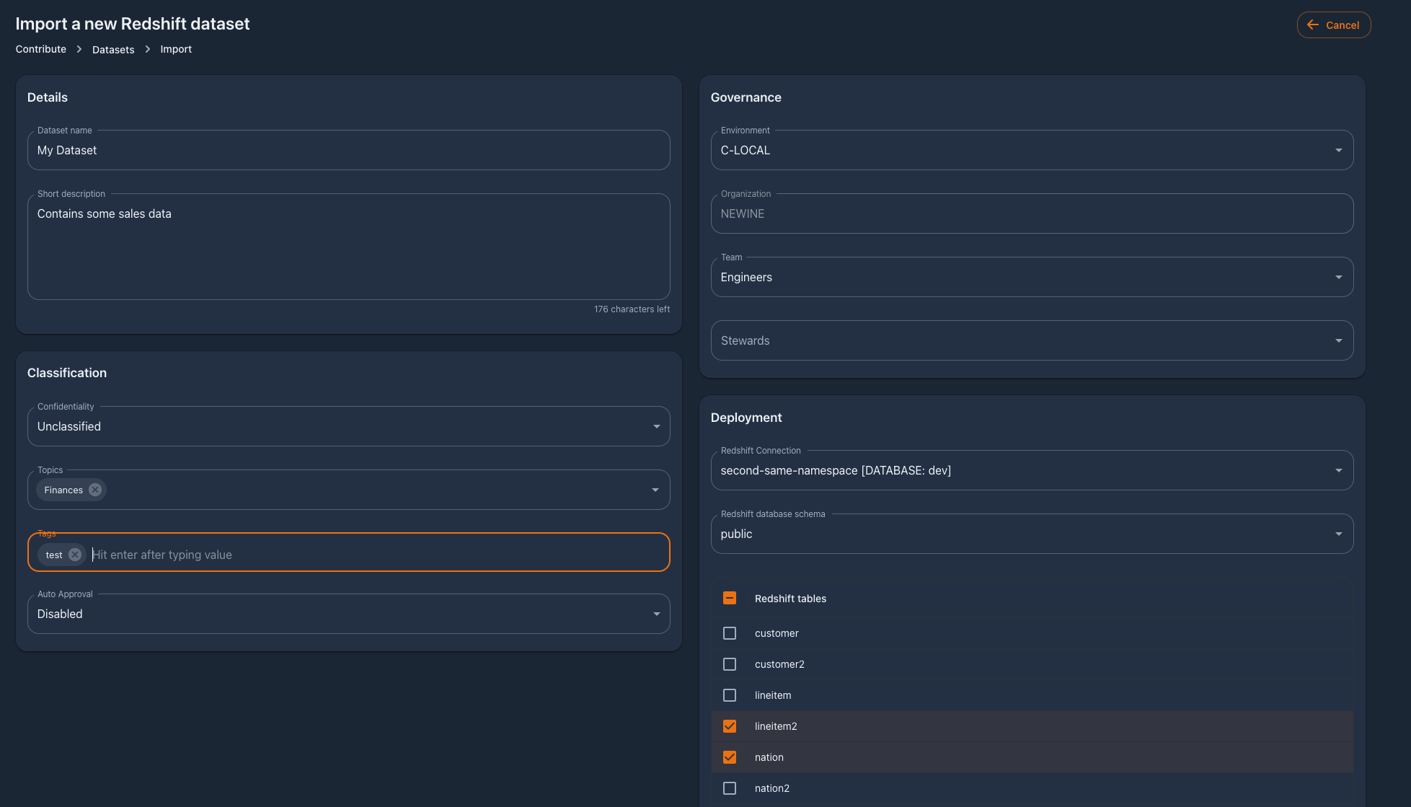1411x807 pixels.
Task: Click the nation table name
Action: 769,757
